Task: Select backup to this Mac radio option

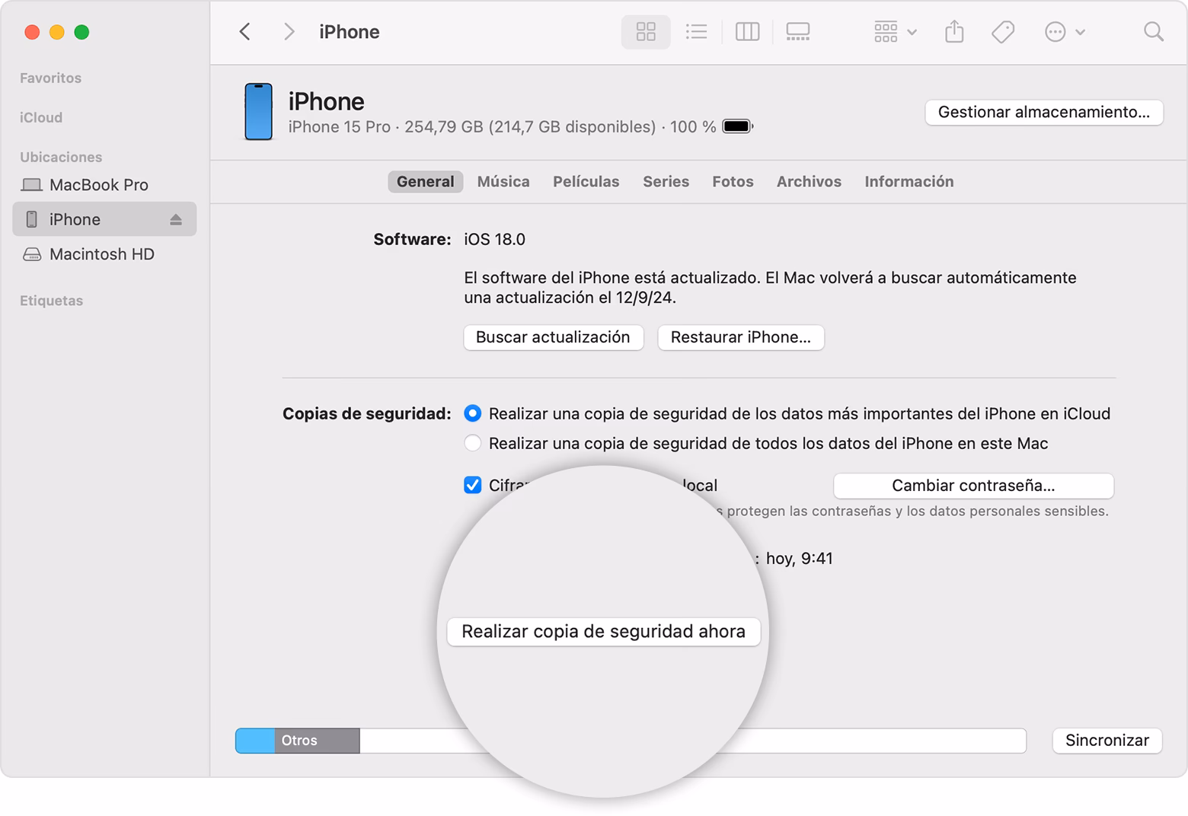Action: [x=472, y=443]
